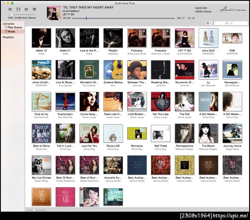Open Fall In Love... by Olivia Ong
This screenshot has width=250, height=220.
65,133
